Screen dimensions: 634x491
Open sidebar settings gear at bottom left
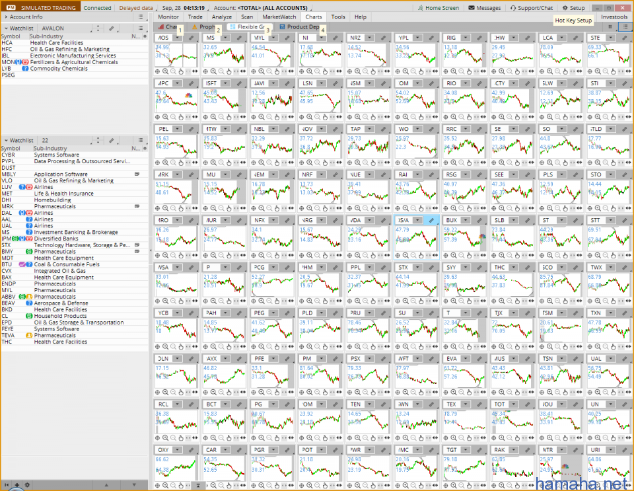(x=27, y=485)
